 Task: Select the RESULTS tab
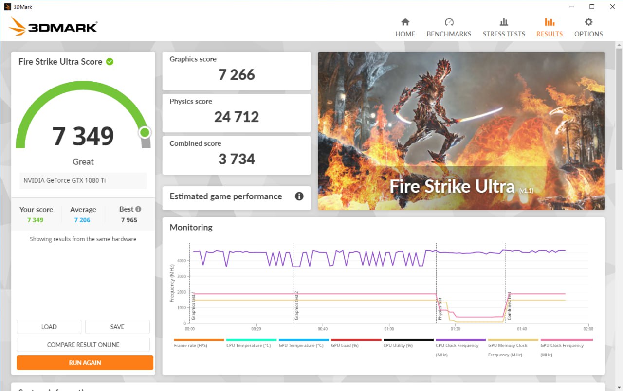[550, 28]
